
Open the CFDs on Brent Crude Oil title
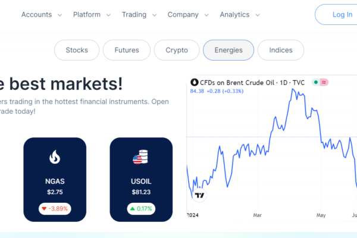(252, 83)
